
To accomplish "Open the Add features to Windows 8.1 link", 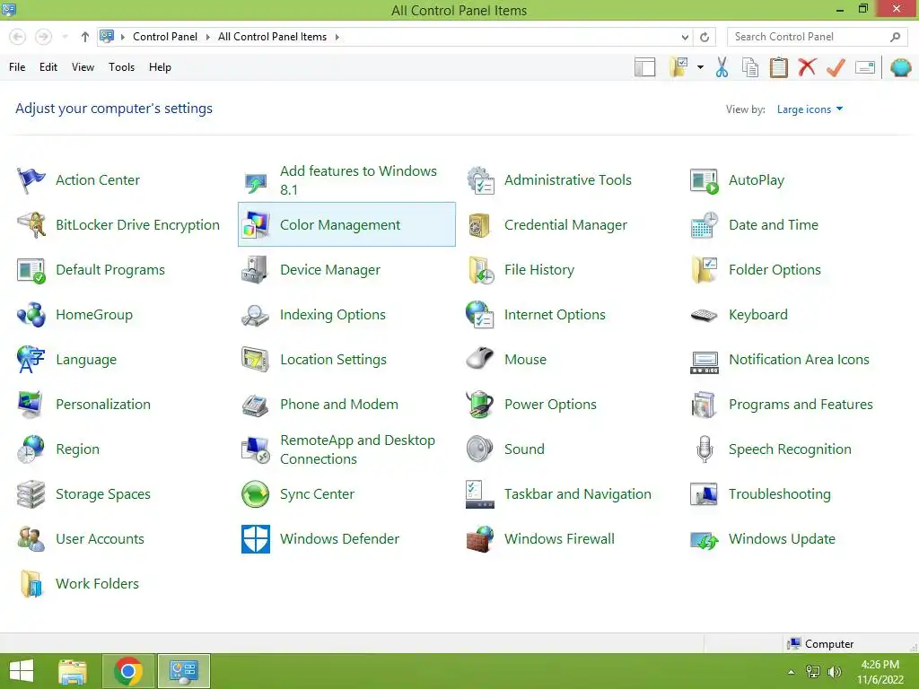I will pos(358,180).
